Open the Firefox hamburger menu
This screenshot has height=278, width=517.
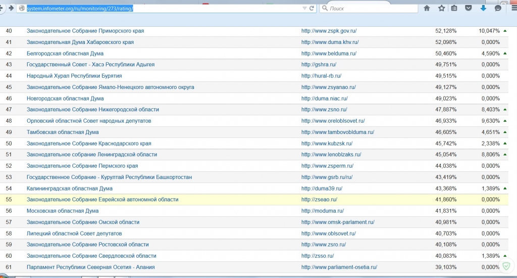pyautogui.click(x=511, y=8)
